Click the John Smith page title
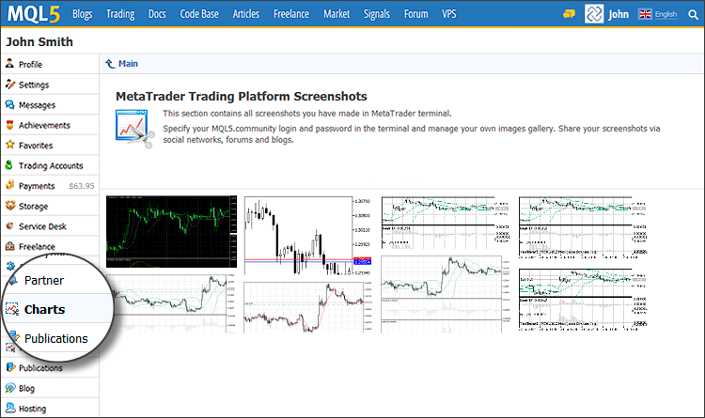The image size is (705, 418). click(39, 41)
